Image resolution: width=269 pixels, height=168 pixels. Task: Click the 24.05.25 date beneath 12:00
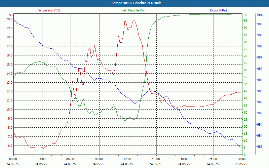tap(127, 164)
